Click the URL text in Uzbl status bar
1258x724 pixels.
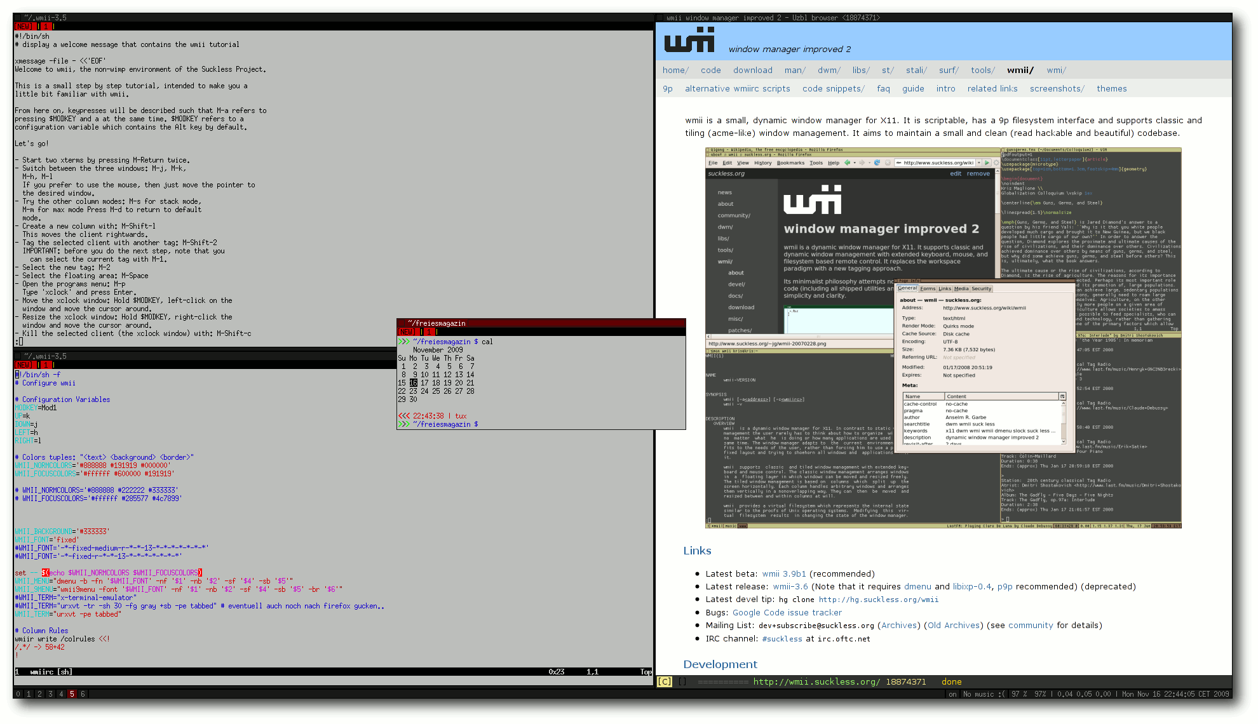tap(816, 681)
